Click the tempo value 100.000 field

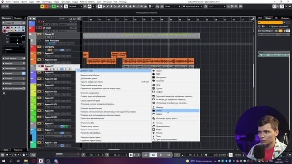point(238,155)
